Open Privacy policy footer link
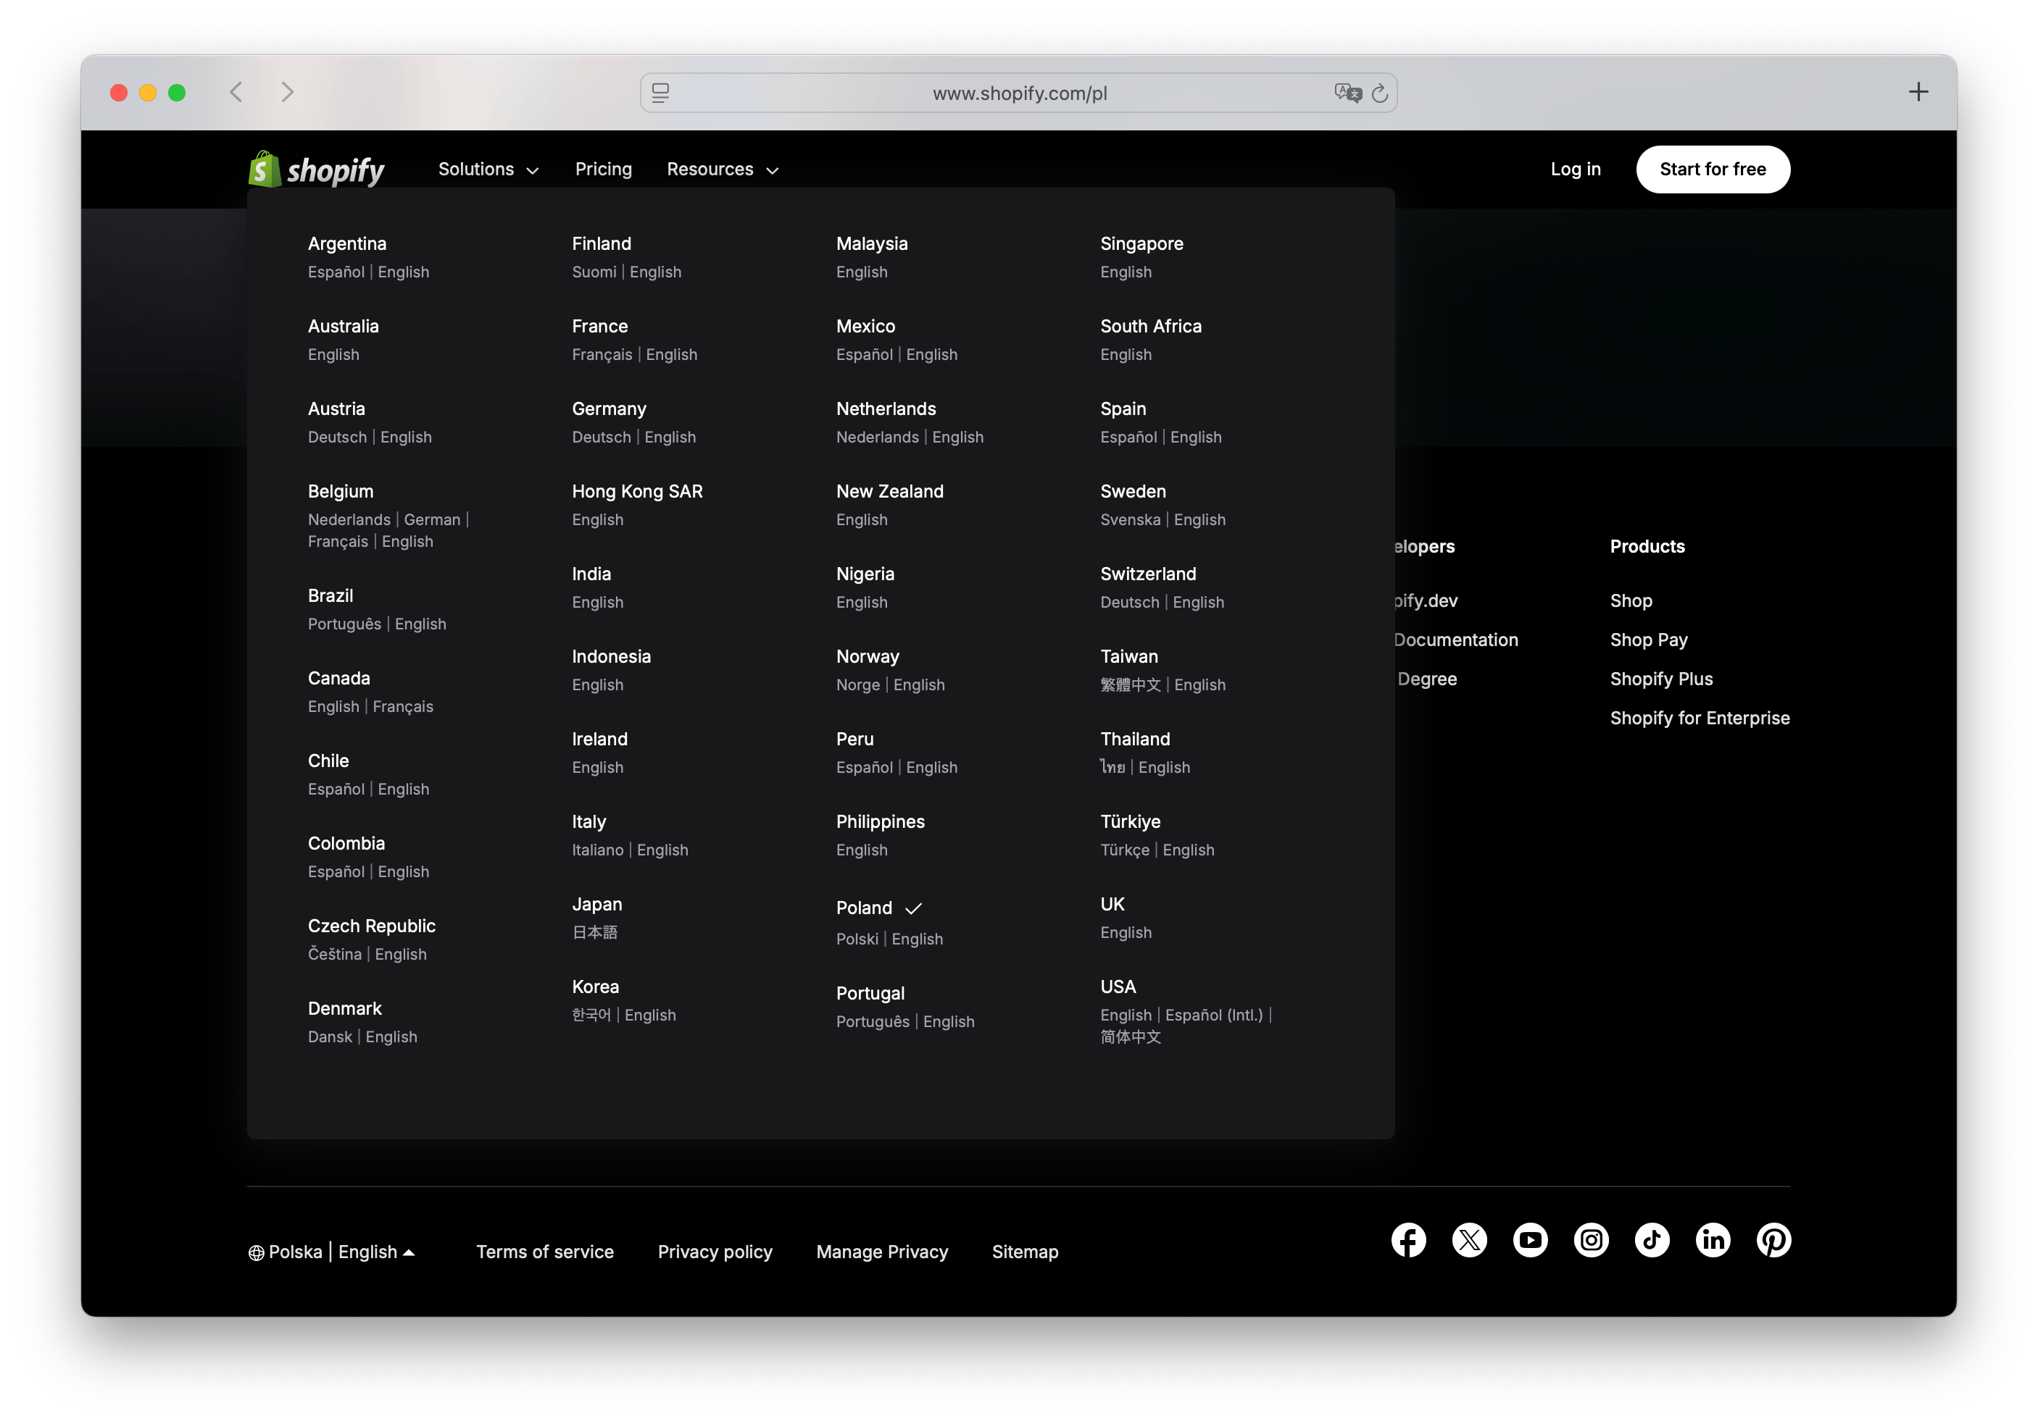Screen dimensions: 2038x1424 coord(715,1252)
